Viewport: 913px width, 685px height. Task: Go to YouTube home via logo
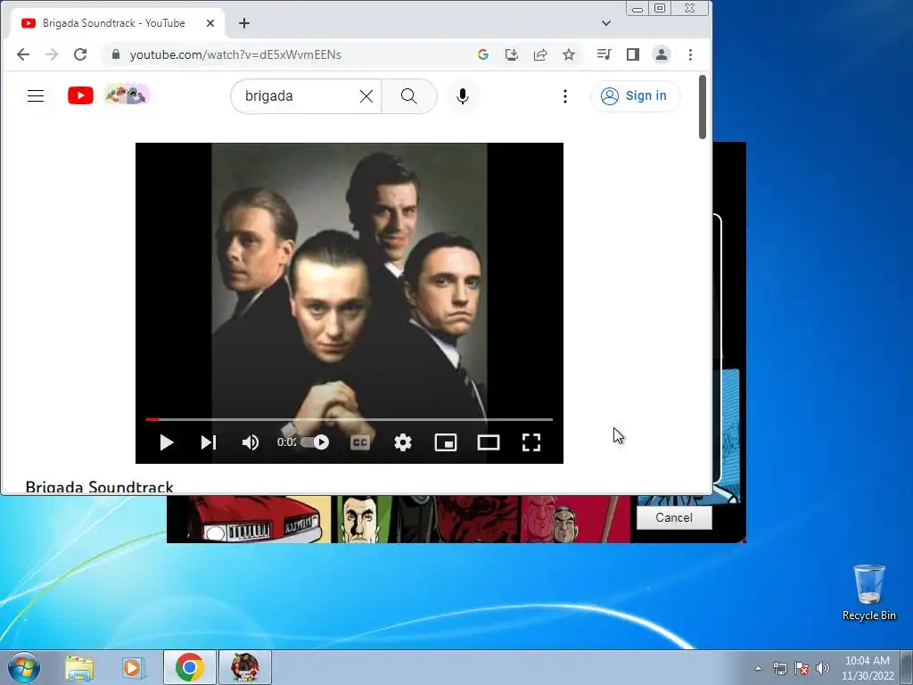[80, 95]
